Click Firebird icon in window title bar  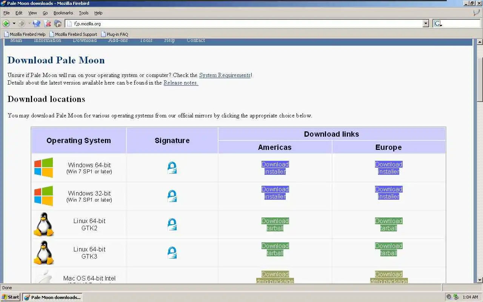3,3
